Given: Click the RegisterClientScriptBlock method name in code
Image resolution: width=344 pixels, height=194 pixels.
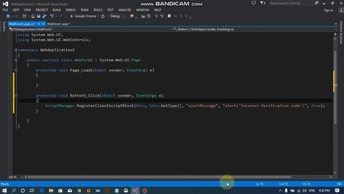Looking at the screenshot, I should [105, 106].
